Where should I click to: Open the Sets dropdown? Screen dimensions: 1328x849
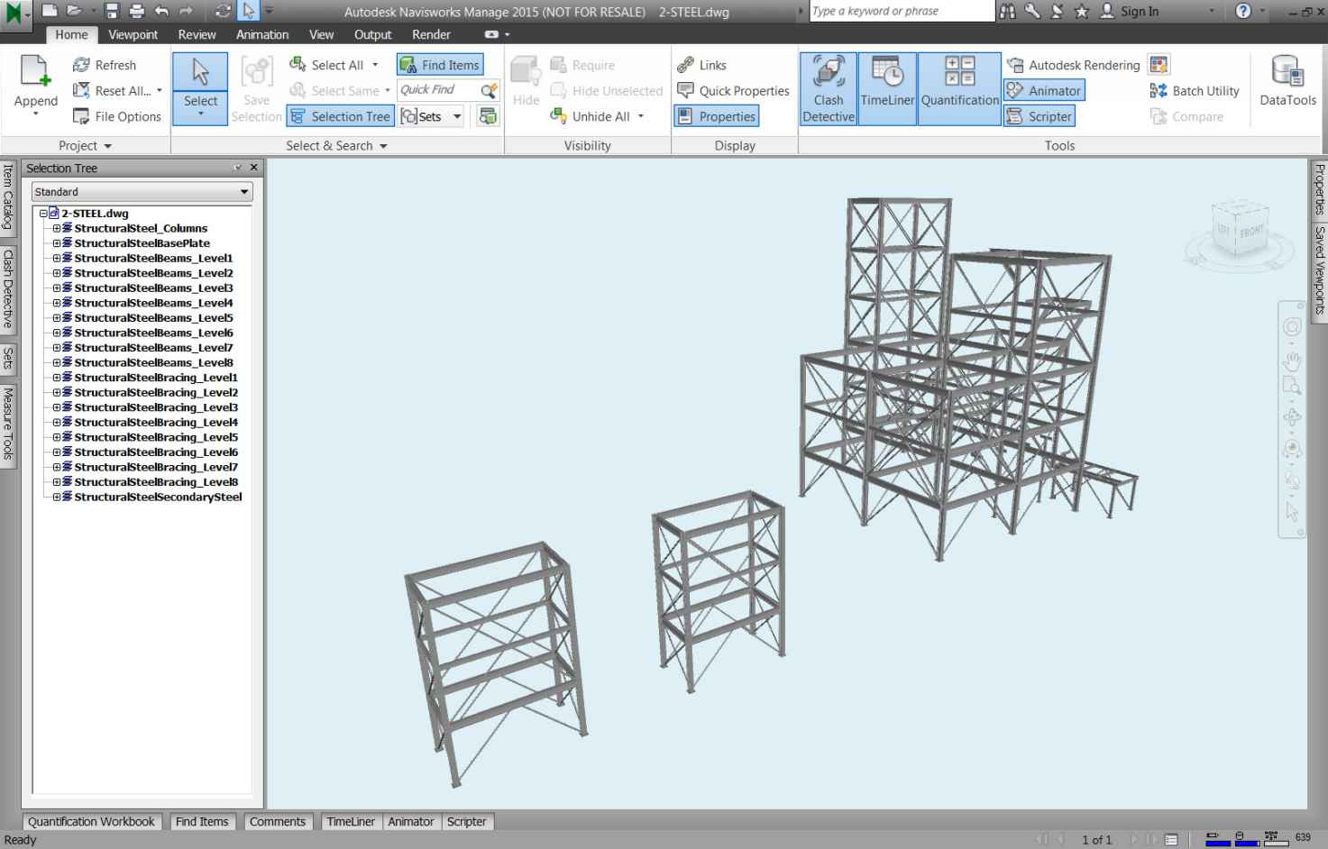[x=457, y=116]
